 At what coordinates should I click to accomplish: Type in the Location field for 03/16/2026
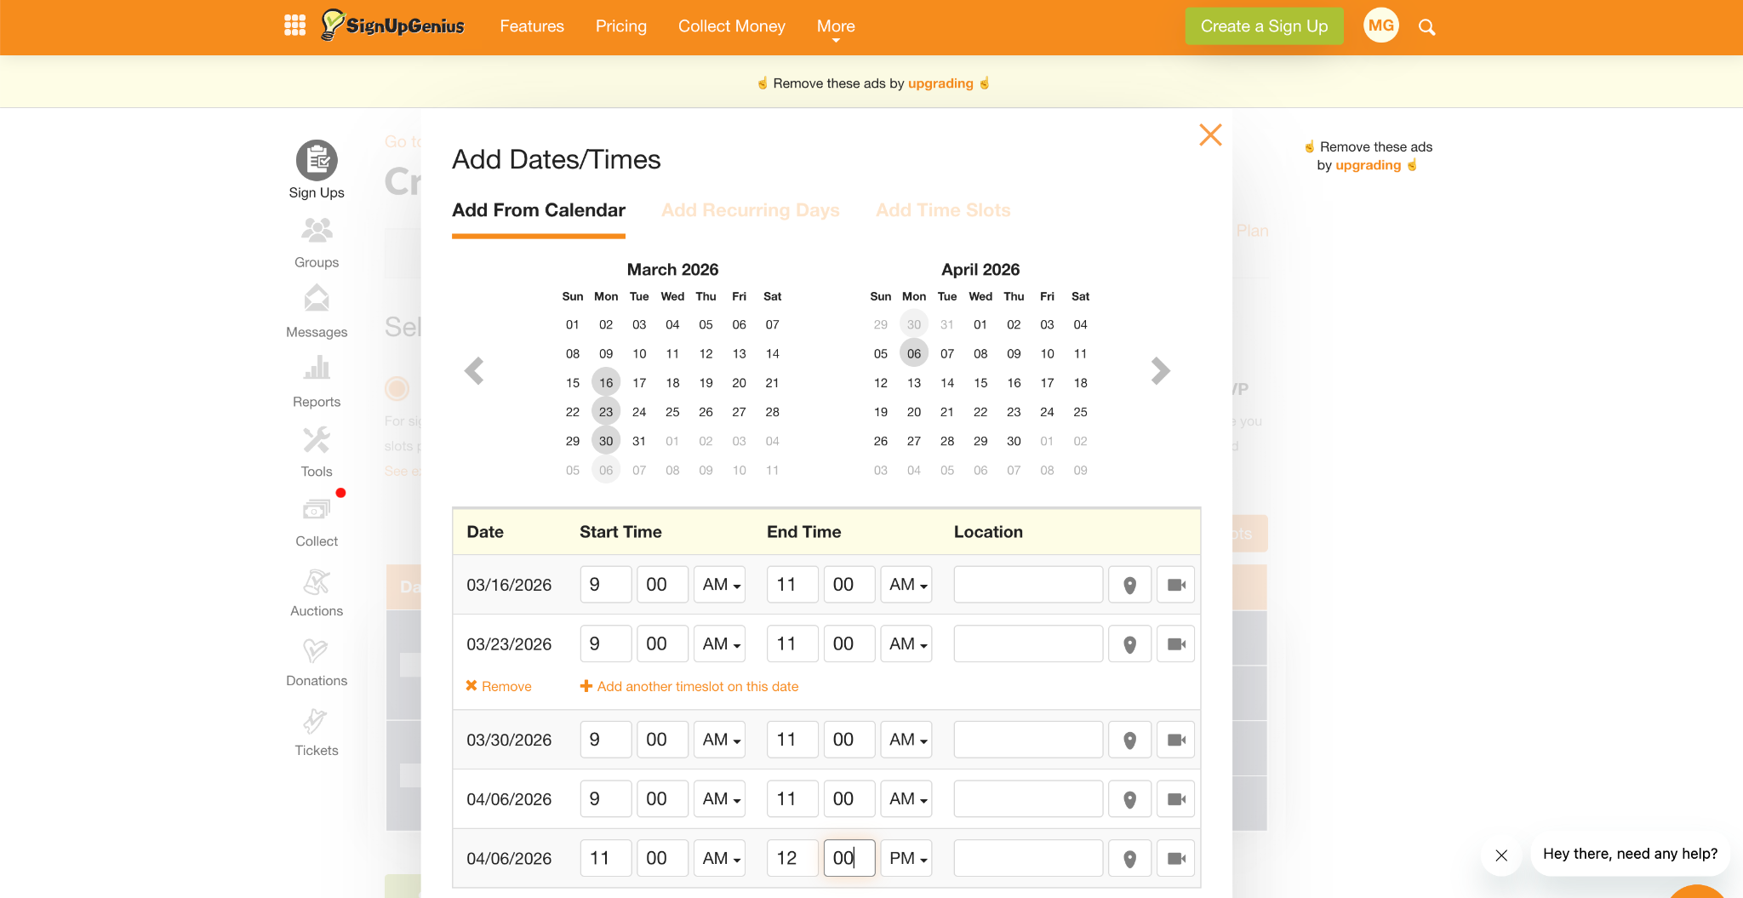point(1027,584)
